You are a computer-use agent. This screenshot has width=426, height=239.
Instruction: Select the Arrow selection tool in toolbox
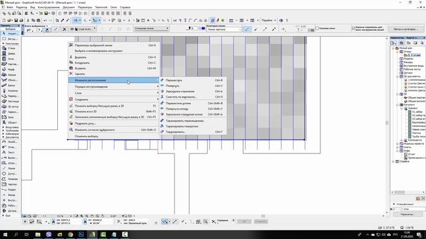(10, 34)
